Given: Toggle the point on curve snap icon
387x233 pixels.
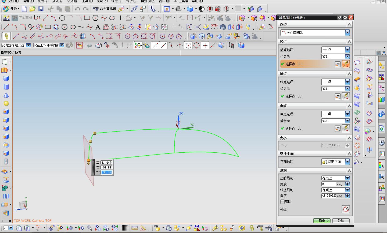Looking at the screenshot, I should [x=213, y=46].
